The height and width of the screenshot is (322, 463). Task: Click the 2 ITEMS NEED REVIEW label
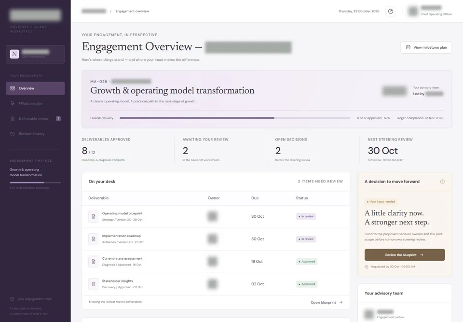coord(320,182)
